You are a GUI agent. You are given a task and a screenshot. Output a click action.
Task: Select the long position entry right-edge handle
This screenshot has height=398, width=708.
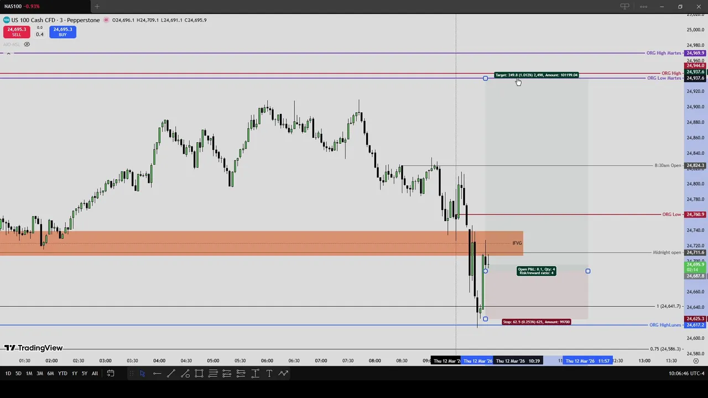click(x=588, y=271)
